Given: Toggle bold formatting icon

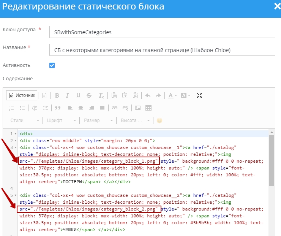Looking at the screenshot, I should [x=57, y=95].
